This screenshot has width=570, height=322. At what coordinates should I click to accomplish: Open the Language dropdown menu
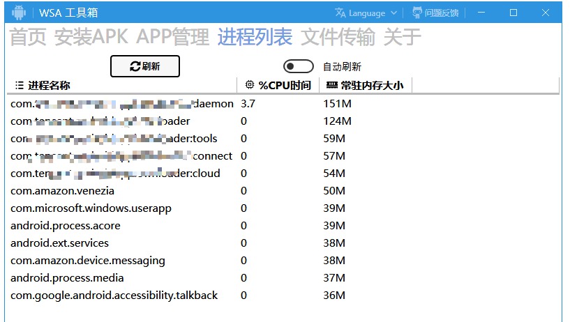[x=366, y=13]
